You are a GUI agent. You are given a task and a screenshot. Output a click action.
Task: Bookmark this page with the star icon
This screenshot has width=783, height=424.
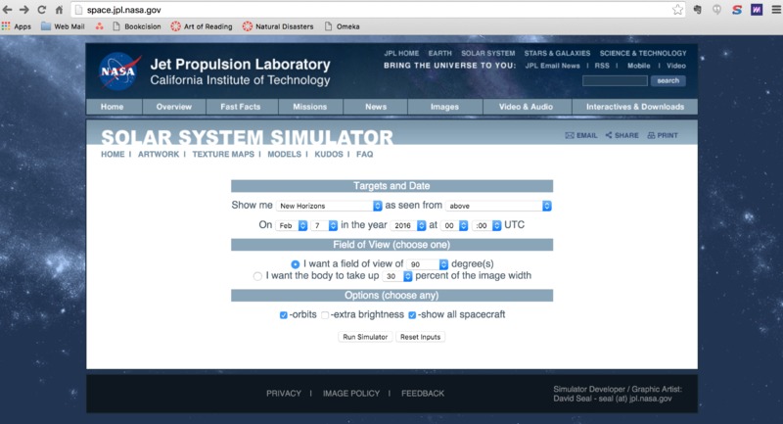pyautogui.click(x=677, y=10)
